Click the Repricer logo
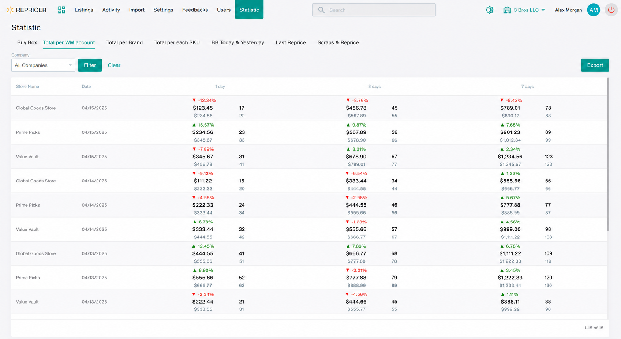This screenshot has height=339, width=621. coord(26,10)
